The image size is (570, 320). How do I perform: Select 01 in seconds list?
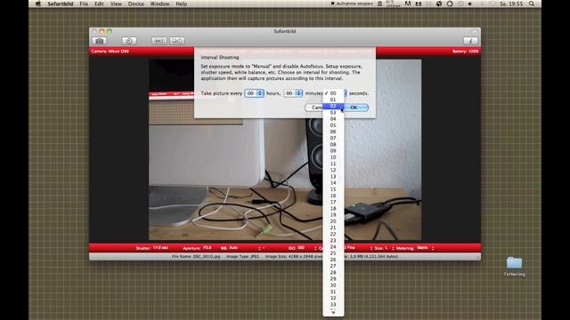point(333,100)
